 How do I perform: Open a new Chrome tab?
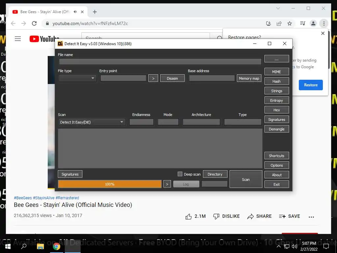click(x=95, y=12)
